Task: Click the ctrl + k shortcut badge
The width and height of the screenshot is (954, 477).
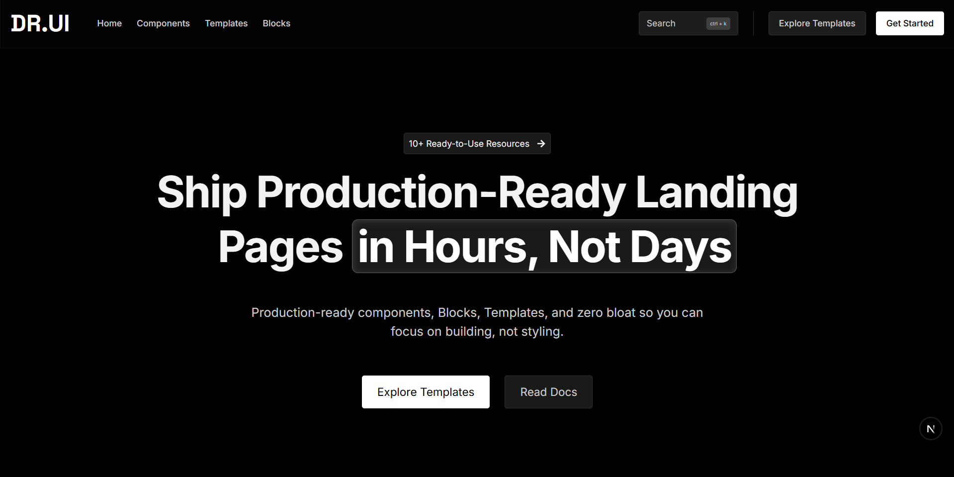Action: point(718,23)
